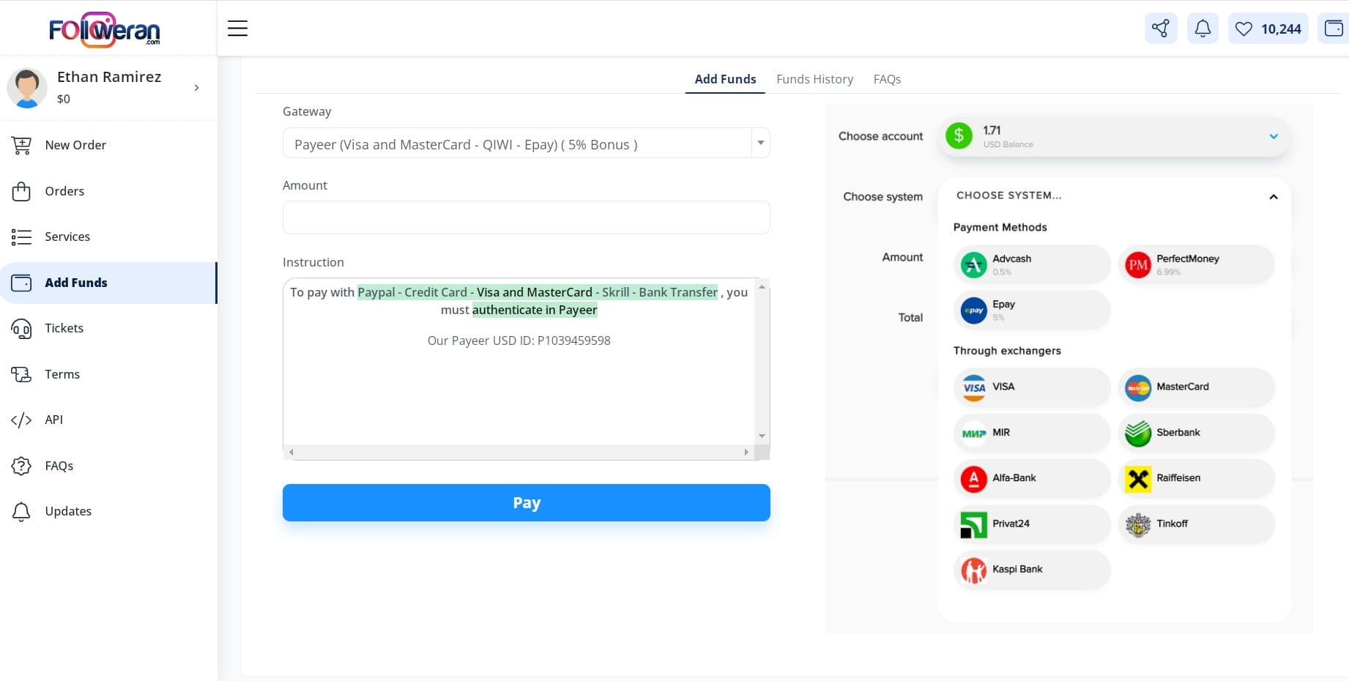Screen dimensions: 1349x681
Task: Expand Ethan Ramirez profile chevron
Action: (196, 88)
